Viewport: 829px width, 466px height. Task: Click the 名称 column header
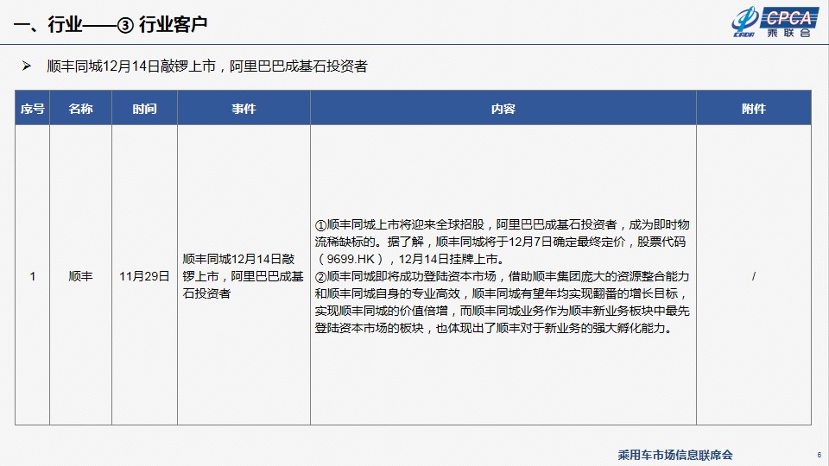pyautogui.click(x=80, y=109)
